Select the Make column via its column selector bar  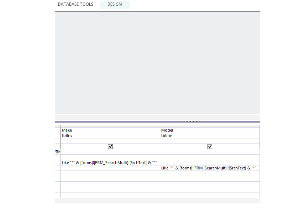pos(110,126)
